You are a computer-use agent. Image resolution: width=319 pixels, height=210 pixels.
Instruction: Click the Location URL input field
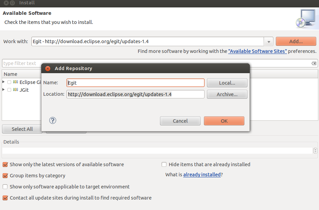tap(135, 94)
